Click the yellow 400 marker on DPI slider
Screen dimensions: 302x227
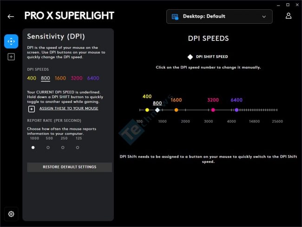tap(147, 110)
